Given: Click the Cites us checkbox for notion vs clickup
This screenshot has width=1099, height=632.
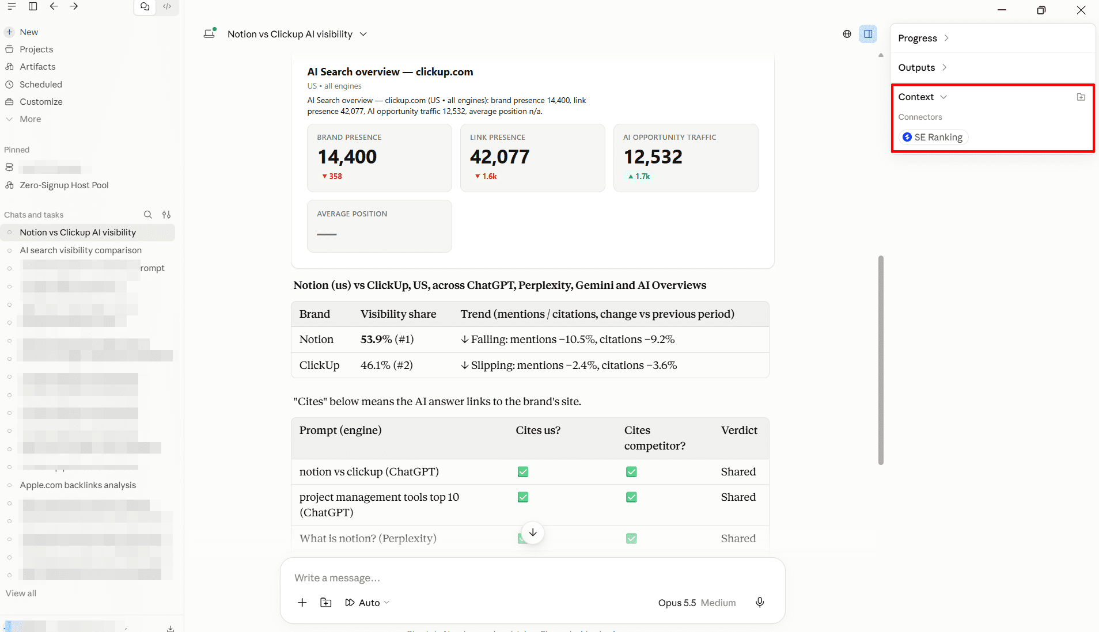Looking at the screenshot, I should coord(523,472).
